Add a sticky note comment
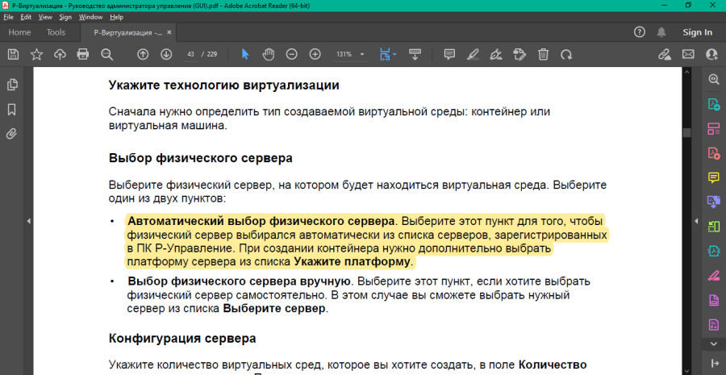The height and width of the screenshot is (375, 726). point(450,54)
